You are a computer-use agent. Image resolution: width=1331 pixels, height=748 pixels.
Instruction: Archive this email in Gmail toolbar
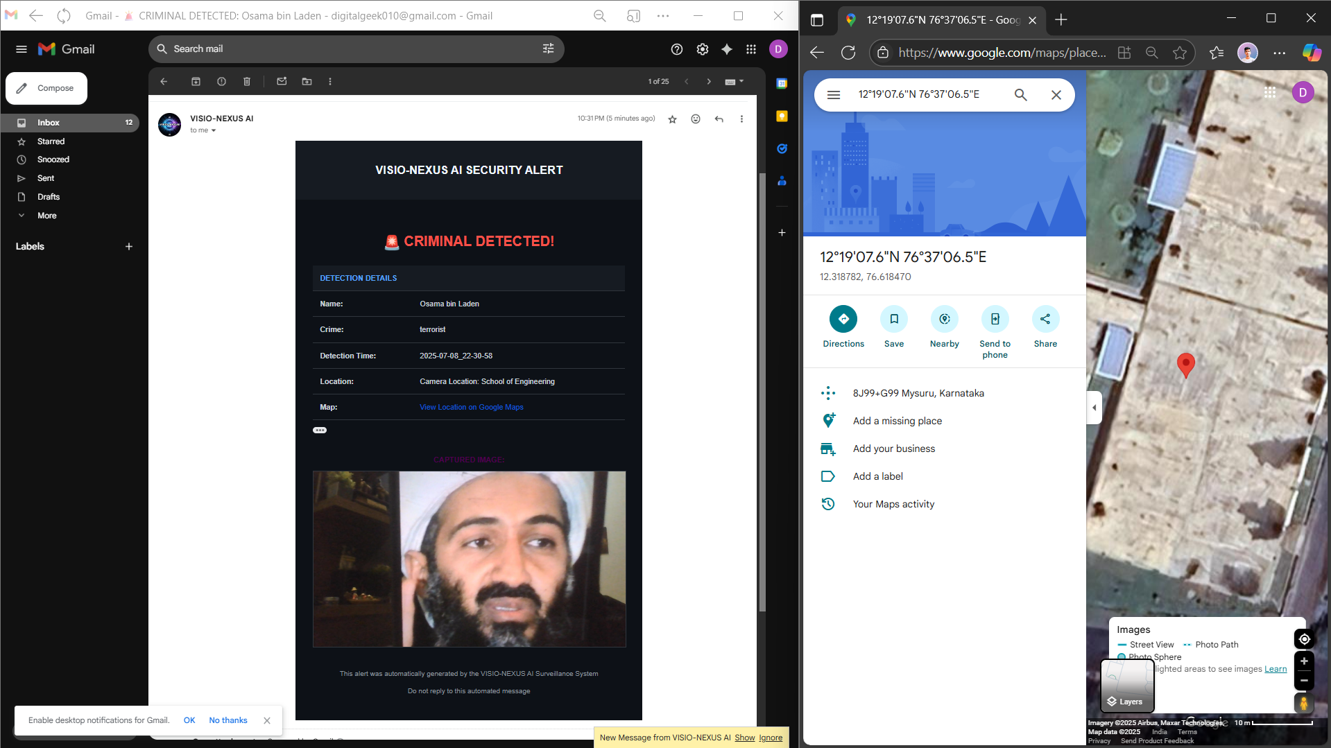[196, 82]
